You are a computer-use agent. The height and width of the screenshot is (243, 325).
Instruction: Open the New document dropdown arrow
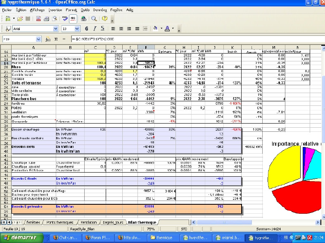(14, 19)
